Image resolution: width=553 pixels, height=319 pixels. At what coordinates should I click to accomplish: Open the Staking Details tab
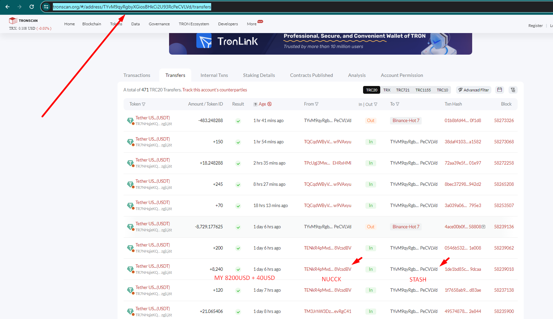coord(259,75)
